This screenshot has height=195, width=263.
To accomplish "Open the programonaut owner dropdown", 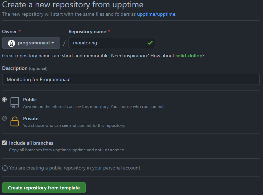I will coord(31,43).
